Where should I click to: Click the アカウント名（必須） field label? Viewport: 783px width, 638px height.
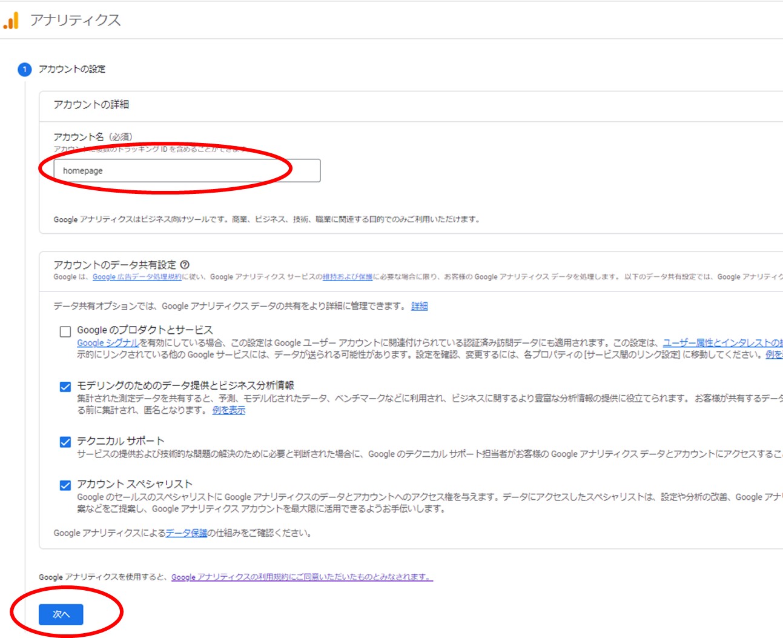coord(93,137)
